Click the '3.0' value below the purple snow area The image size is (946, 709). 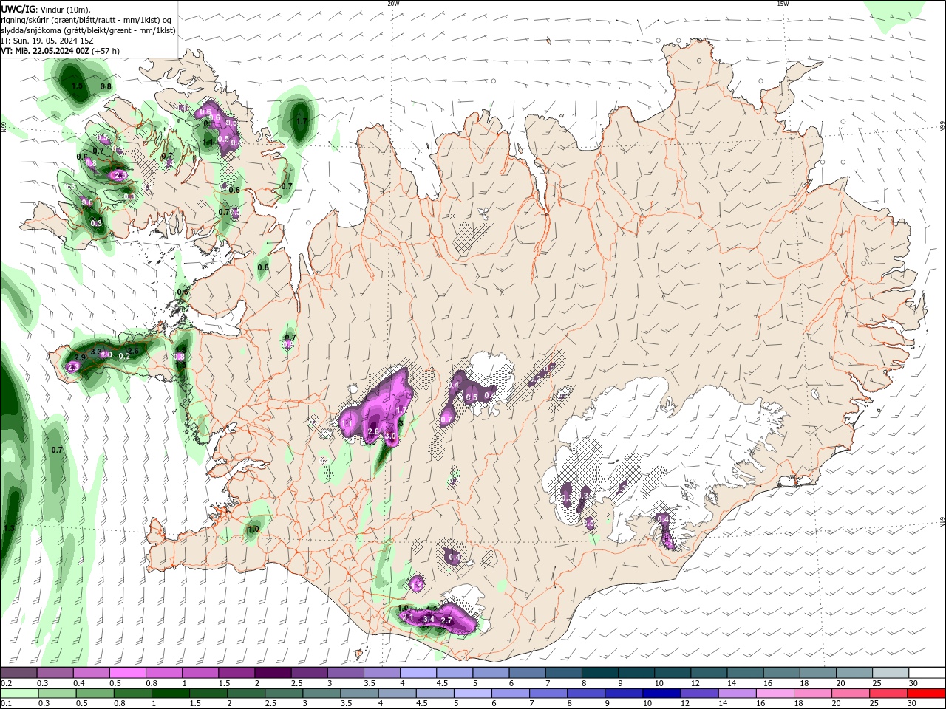coord(392,436)
